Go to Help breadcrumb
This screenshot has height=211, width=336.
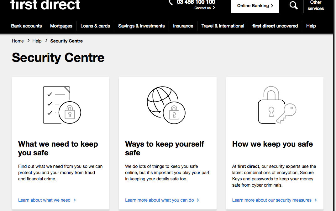coord(37,41)
